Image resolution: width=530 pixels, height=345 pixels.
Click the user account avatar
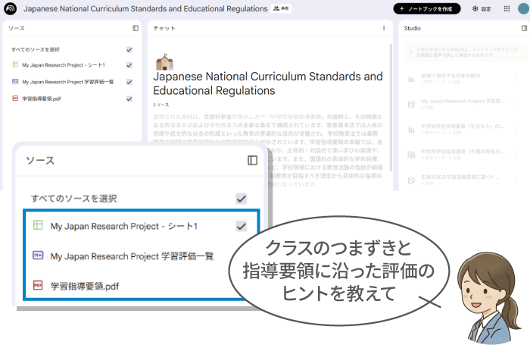pyautogui.click(x=522, y=8)
